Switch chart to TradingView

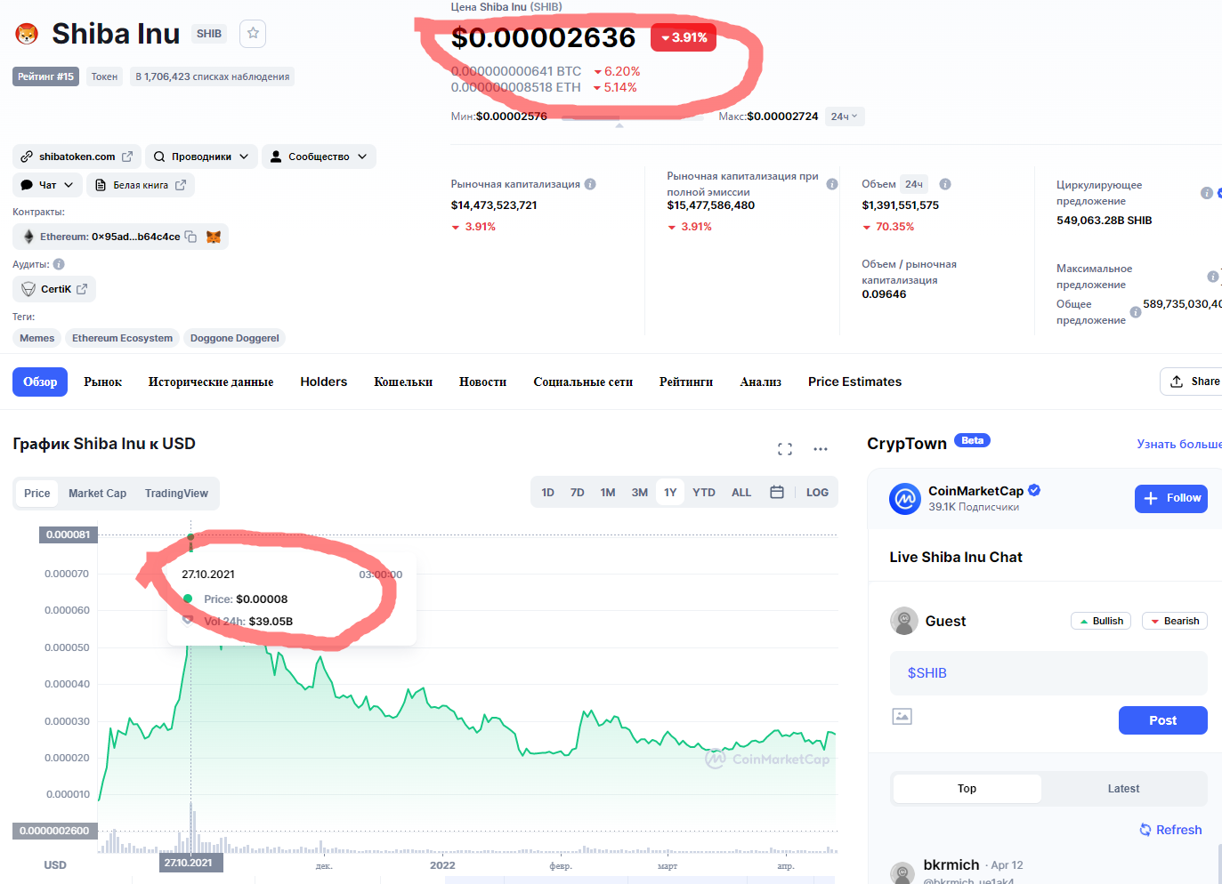[176, 494]
